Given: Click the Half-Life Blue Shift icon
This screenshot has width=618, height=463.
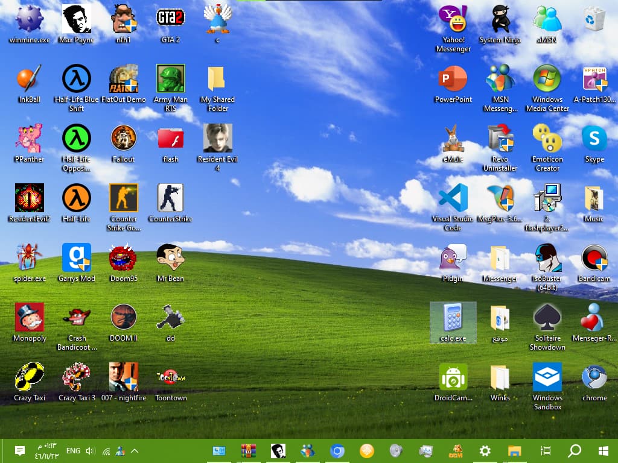Looking at the screenshot, I should pyautogui.click(x=77, y=79).
